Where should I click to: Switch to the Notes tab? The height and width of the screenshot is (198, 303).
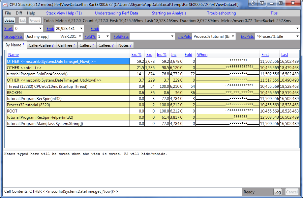pos(125,45)
